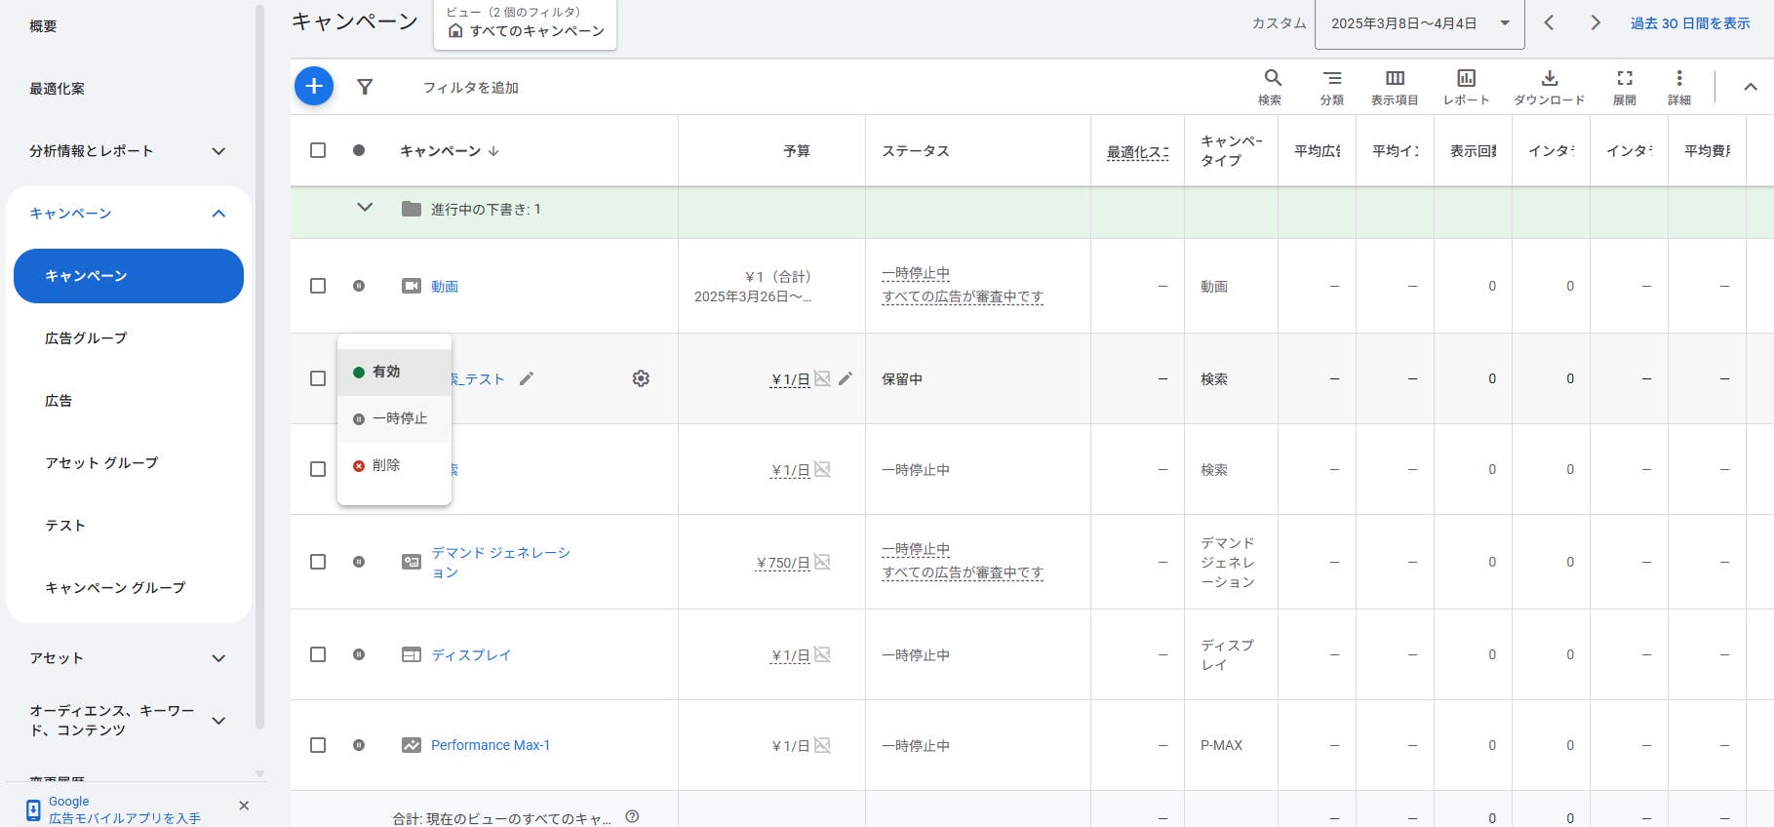Image resolution: width=1774 pixels, height=827 pixels.
Task: Select 有効 in the status menu
Action: 387,372
